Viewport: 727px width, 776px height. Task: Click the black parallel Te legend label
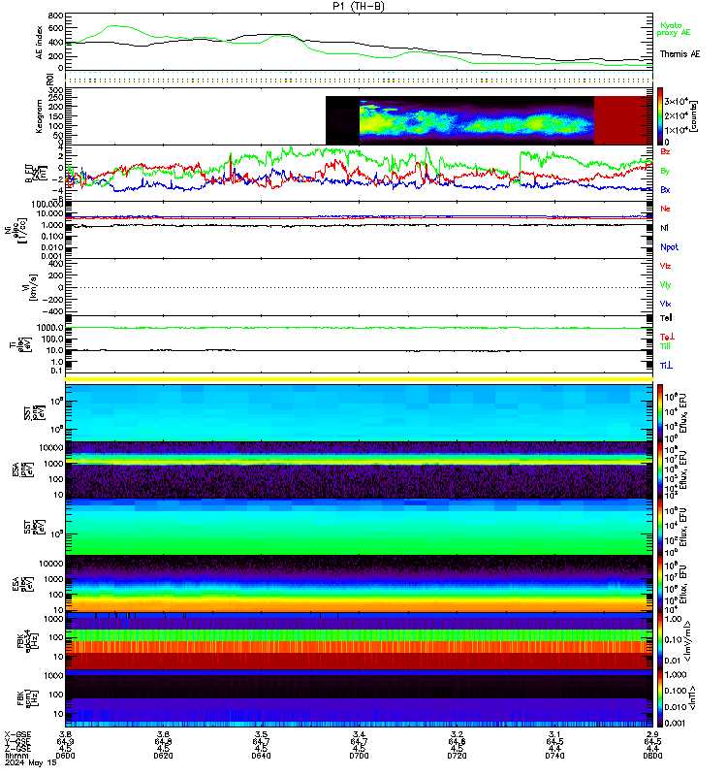[x=666, y=318]
